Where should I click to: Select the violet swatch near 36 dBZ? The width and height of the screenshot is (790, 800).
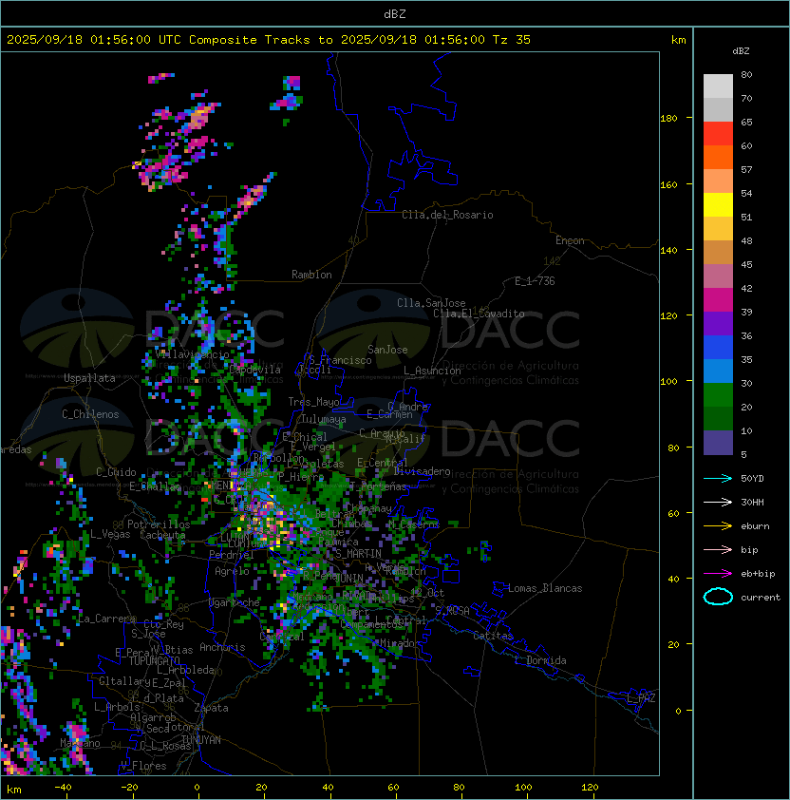[x=718, y=323]
